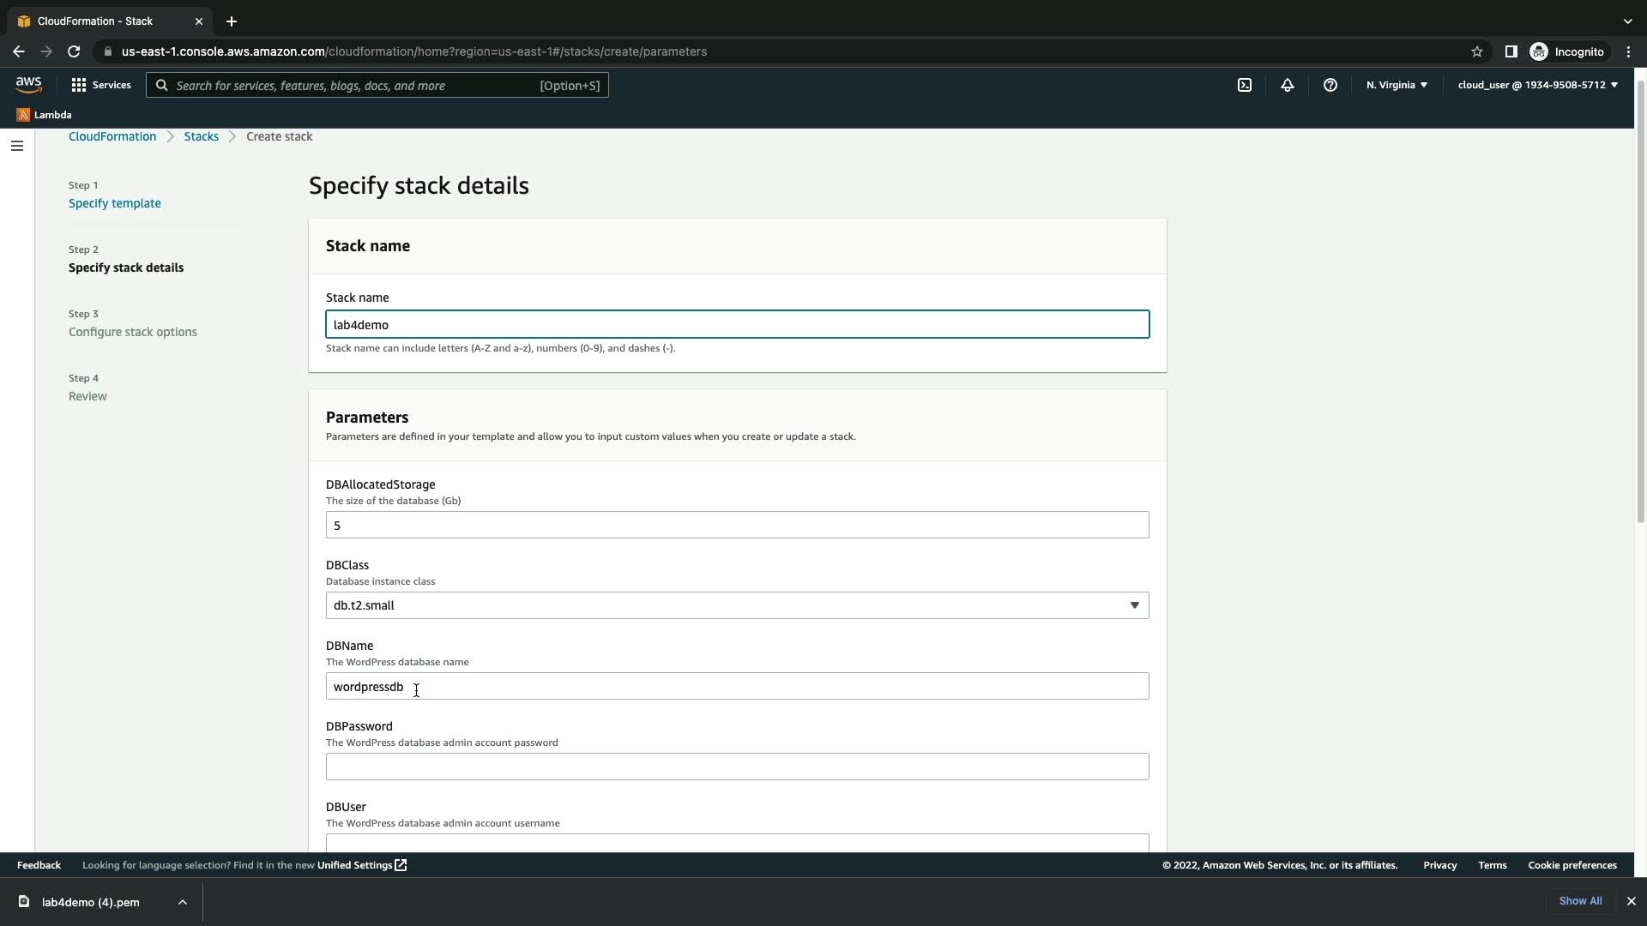Bookmark this page with star icon

point(1477,51)
